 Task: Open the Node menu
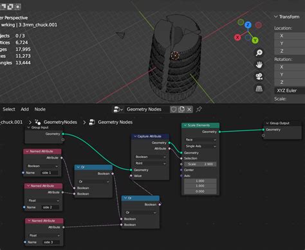click(x=40, y=109)
